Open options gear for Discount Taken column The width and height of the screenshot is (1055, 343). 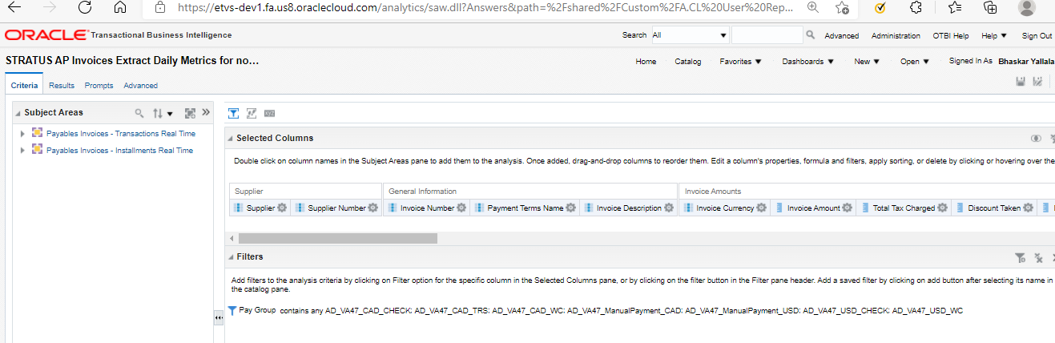pos(1028,208)
